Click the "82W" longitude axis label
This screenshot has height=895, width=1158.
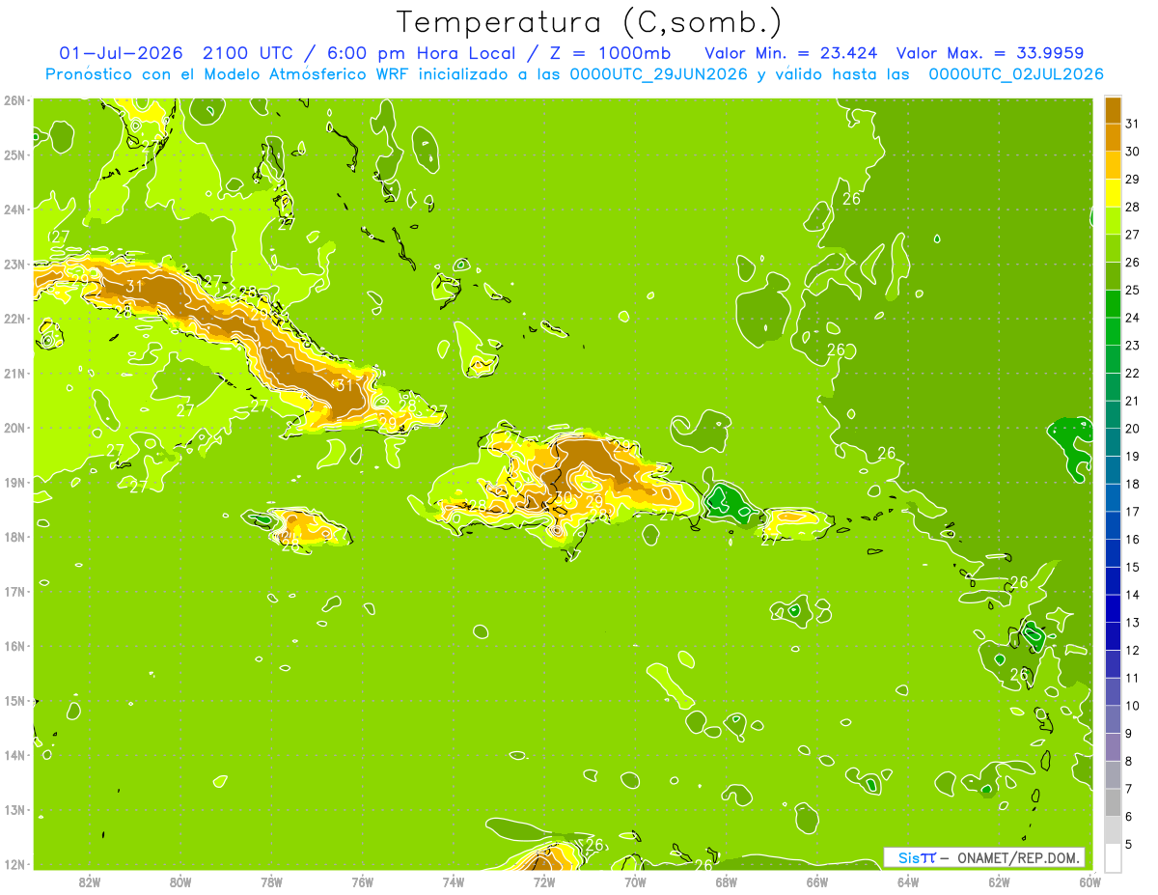[x=90, y=882]
